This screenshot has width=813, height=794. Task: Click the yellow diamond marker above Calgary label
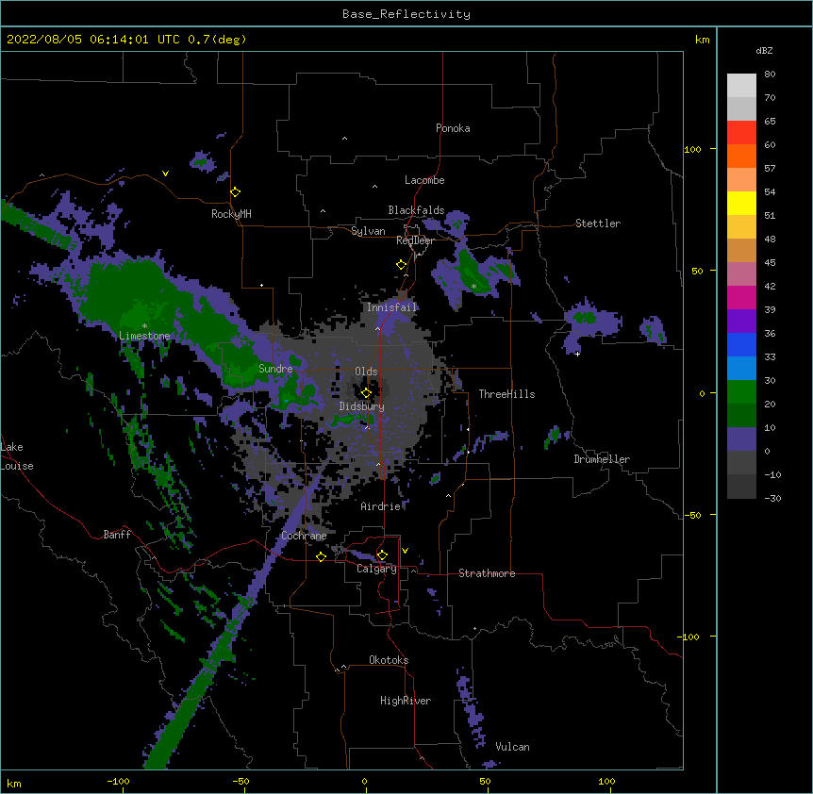point(382,555)
